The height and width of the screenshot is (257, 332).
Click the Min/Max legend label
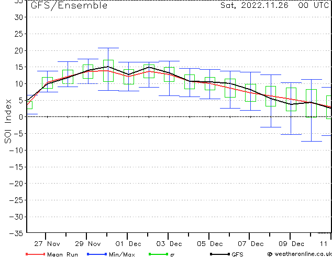click(121, 254)
